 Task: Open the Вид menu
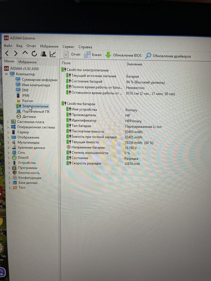click(19, 46)
